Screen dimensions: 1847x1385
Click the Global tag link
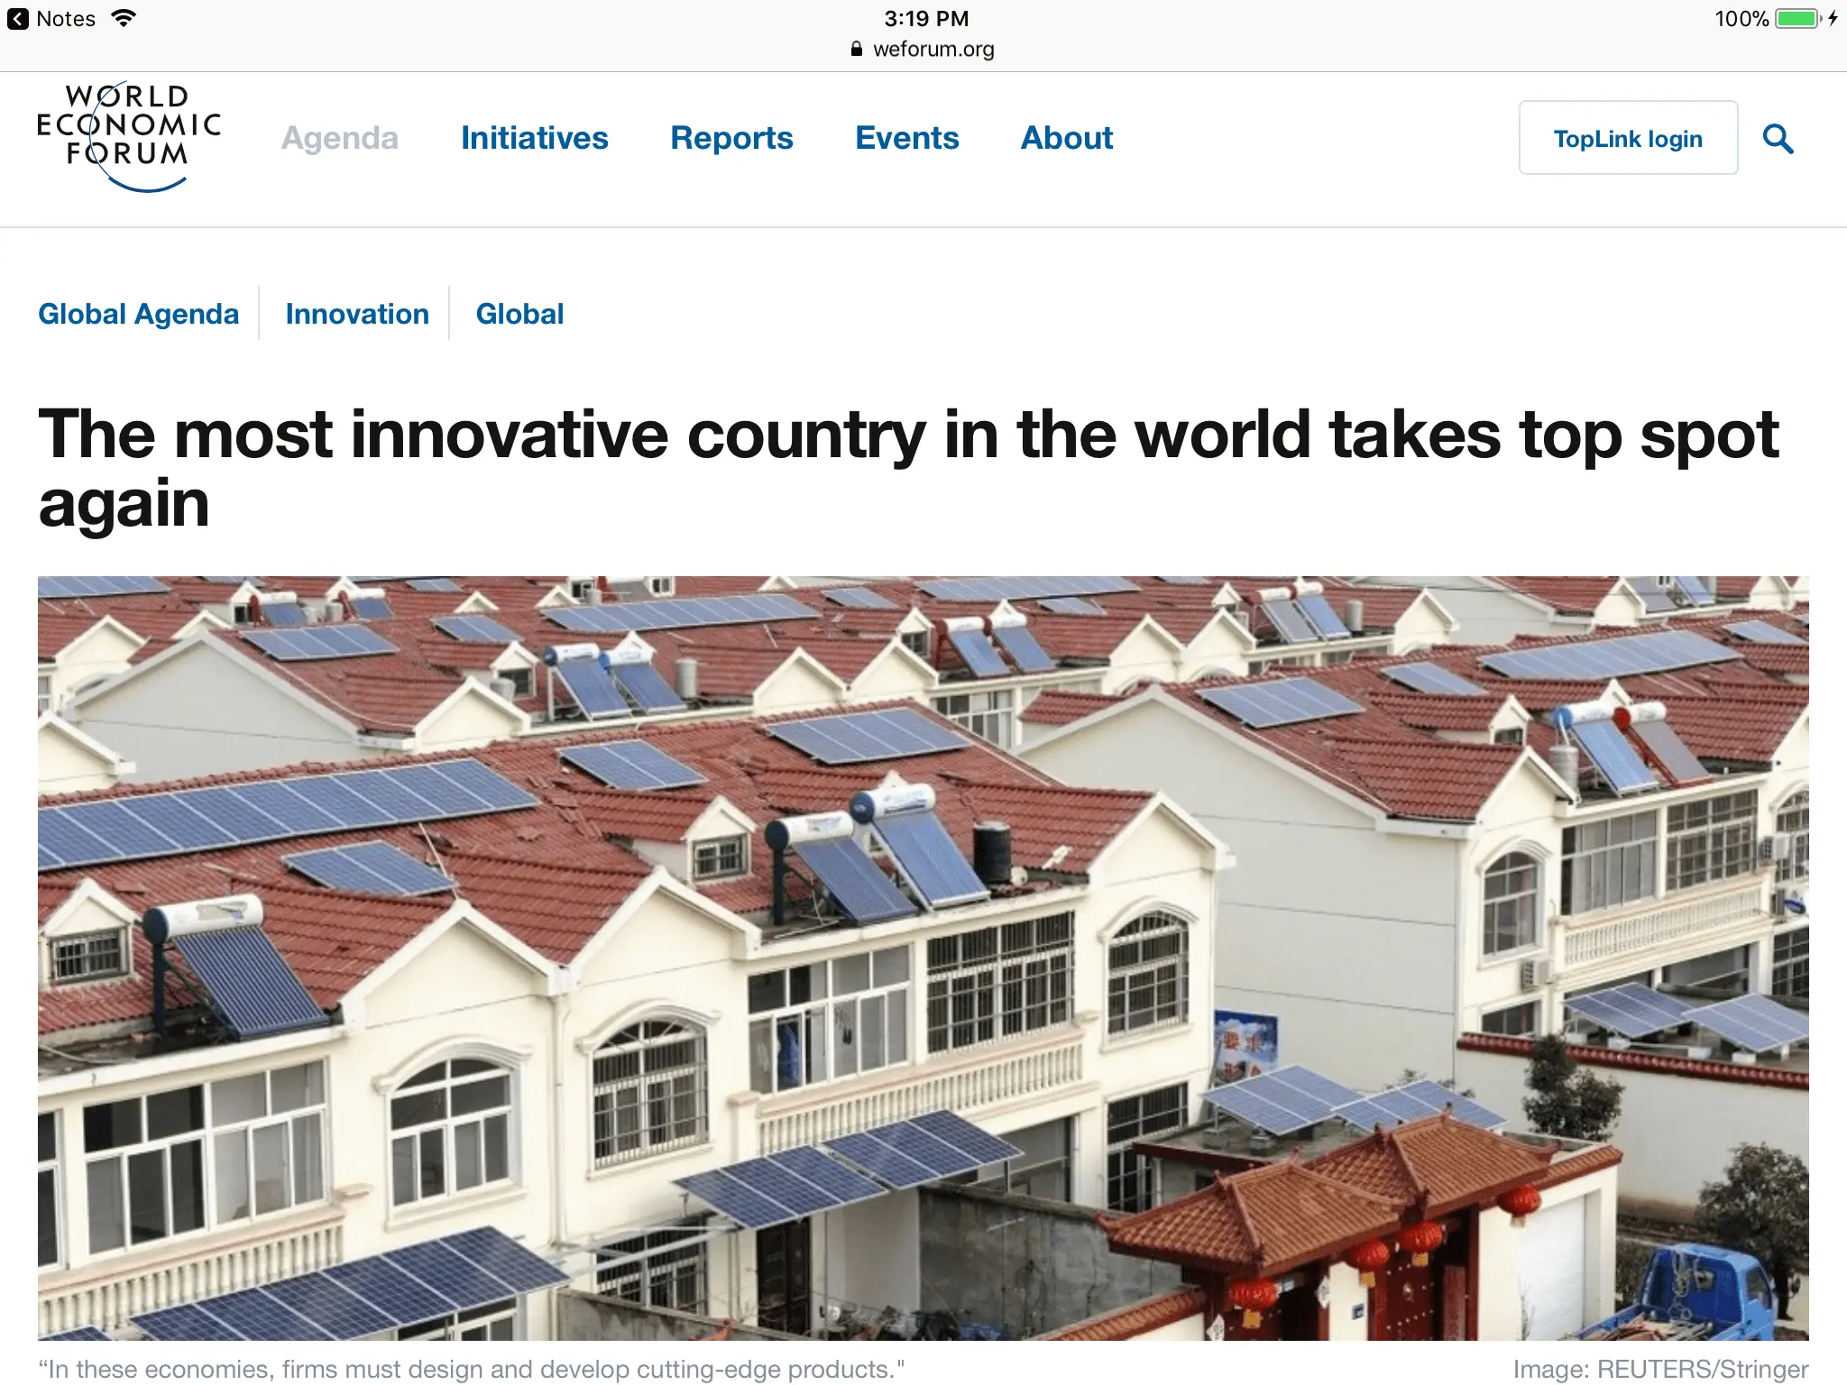coord(519,314)
